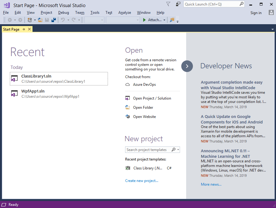
Task: Click the notifications flag icon
Action: [x=168, y=4]
